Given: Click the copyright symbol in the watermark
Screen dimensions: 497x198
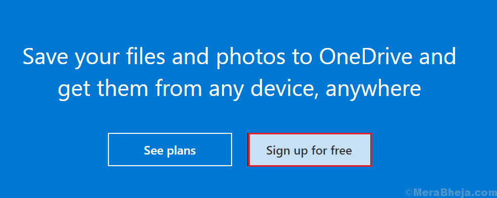Looking at the screenshot, I should (x=409, y=192).
